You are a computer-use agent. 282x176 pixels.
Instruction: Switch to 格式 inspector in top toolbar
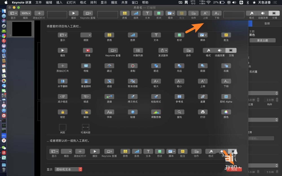[252, 13]
